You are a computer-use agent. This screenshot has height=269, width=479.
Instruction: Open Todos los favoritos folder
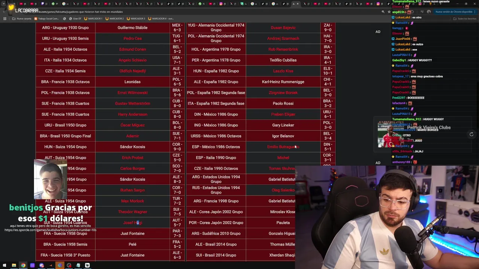click(x=465, y=19)
